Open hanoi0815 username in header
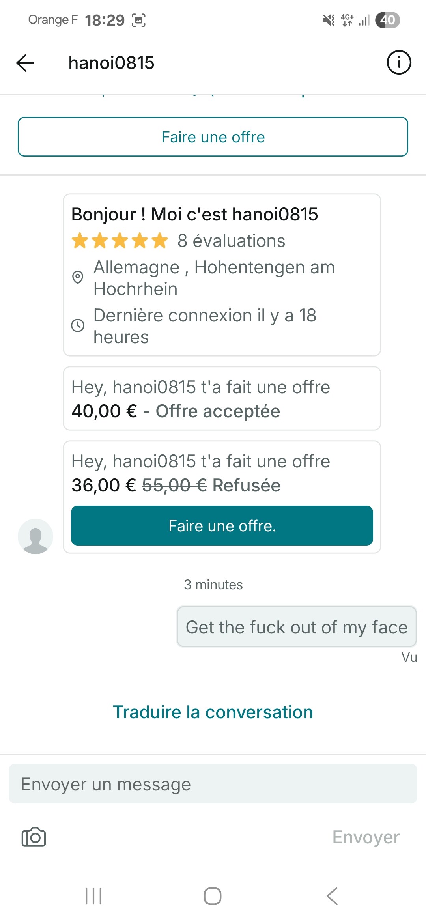The image size is (426, 923). (111, 63)
